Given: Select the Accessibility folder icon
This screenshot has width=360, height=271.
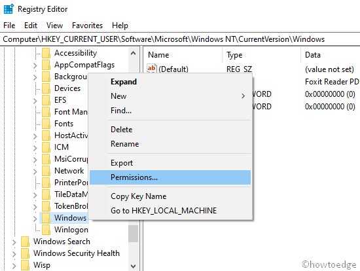Looking at the screenshot, I should [x=46, y=53].
